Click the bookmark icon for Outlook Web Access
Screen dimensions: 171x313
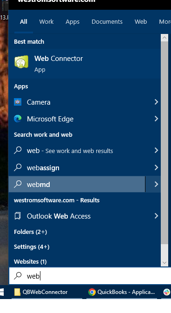click(18, 216)
